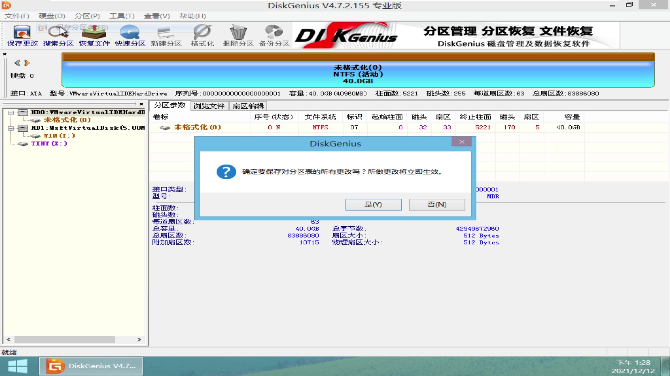
Task: Click the Quick Partition (快速分区) toolbar icon
Action: coord(130,36)
